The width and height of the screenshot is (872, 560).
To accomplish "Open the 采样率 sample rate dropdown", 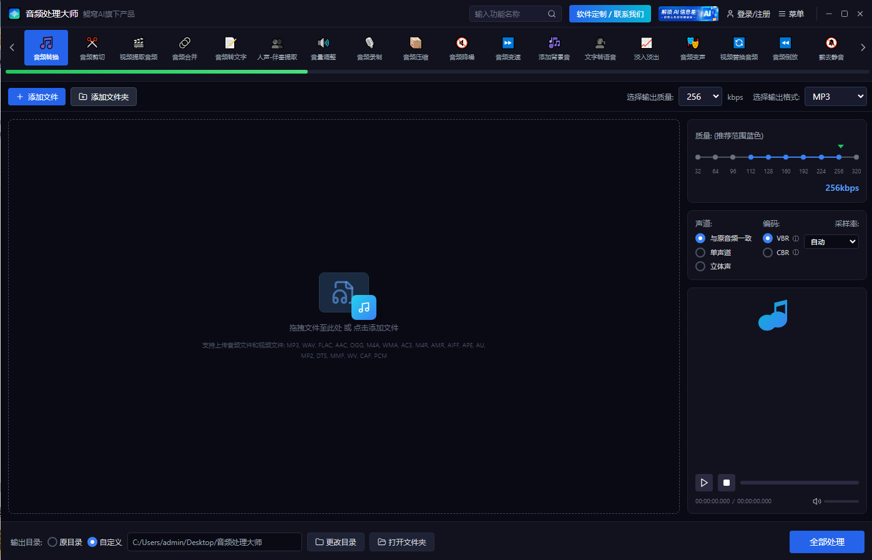I will click(x=831, y=242).
